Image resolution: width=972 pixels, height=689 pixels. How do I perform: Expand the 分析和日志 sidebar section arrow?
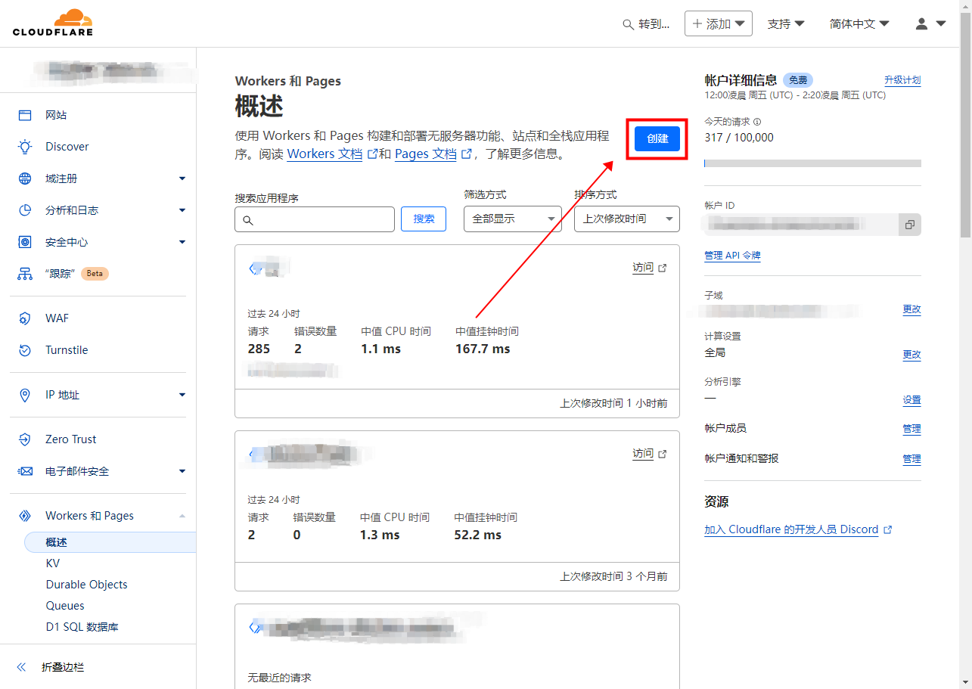182,210
